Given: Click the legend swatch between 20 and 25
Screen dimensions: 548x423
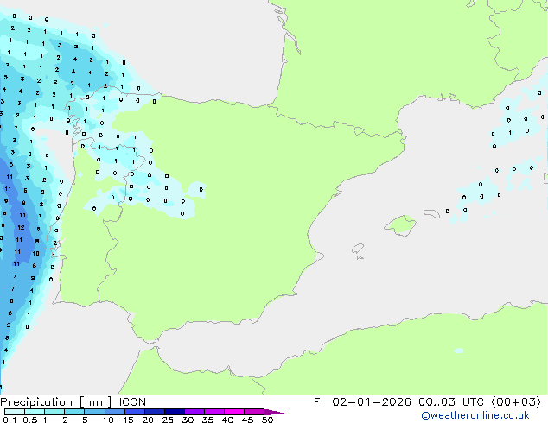Looking at the screenshot, I should (x=155, y=412).
